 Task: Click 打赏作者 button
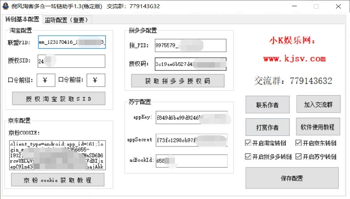click(268, 127)
